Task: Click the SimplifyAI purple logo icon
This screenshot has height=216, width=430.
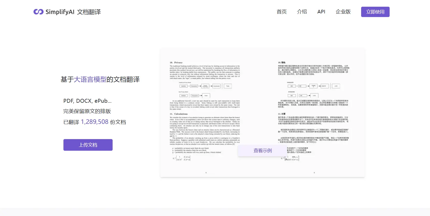Action: coord(38,12)
